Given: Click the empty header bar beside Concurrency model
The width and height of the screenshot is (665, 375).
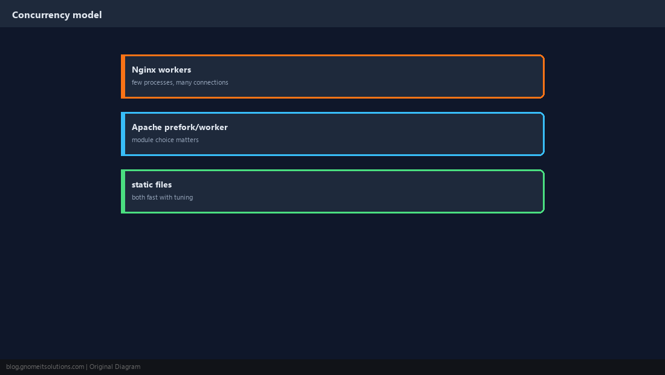Looking at the screenshot, I should point(381,13).
